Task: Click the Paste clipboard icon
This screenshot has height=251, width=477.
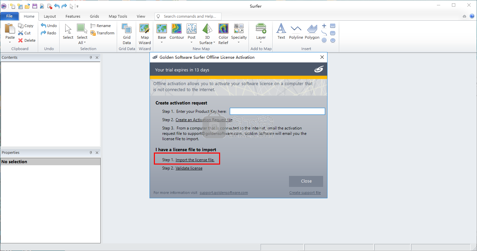Action: [x=10, y=29]
